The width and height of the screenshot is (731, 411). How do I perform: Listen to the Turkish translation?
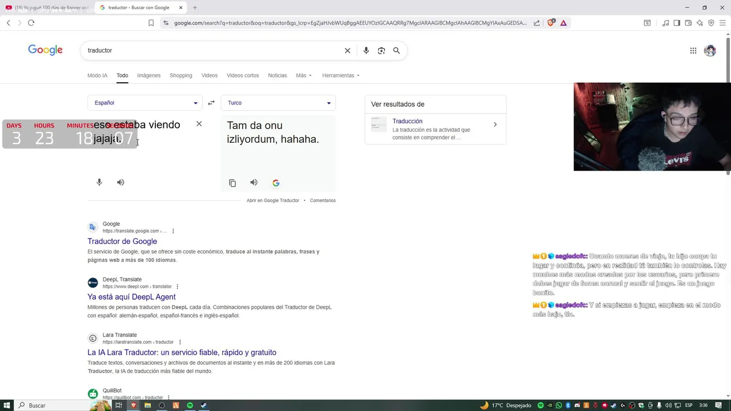click(254, 183)
